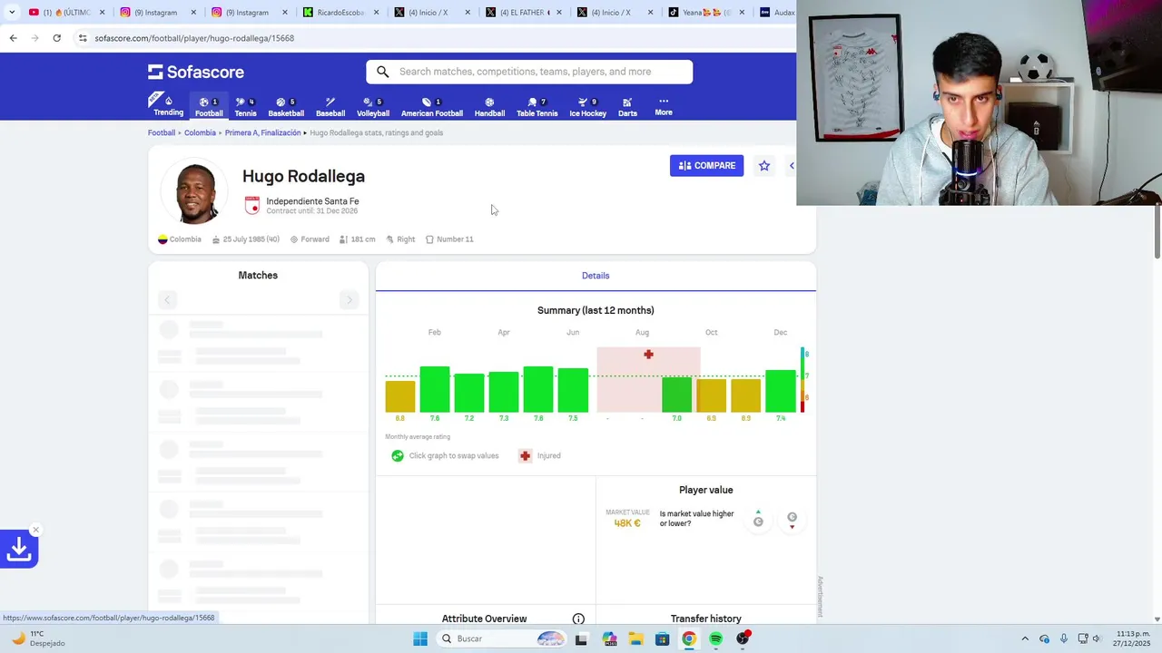The image size is (1162, 653).
Task: Open the Darts sport section
Action: coord(627,106)
